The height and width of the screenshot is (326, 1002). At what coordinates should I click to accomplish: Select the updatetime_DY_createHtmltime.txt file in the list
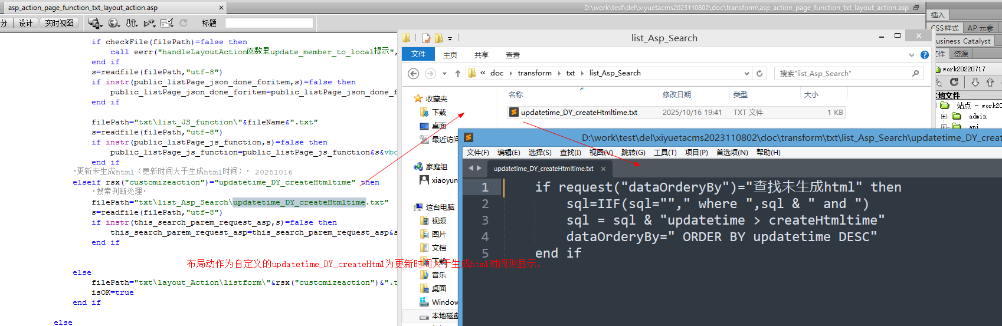pyautogui.click(x=578, y=113)
